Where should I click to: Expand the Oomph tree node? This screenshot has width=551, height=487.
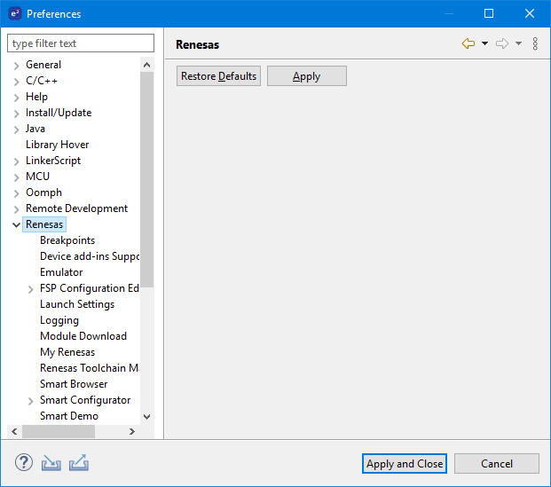coord(16,193)
